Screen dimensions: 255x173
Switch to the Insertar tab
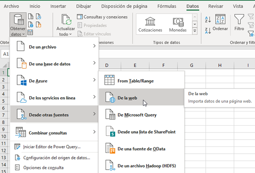tap(58, 6)
